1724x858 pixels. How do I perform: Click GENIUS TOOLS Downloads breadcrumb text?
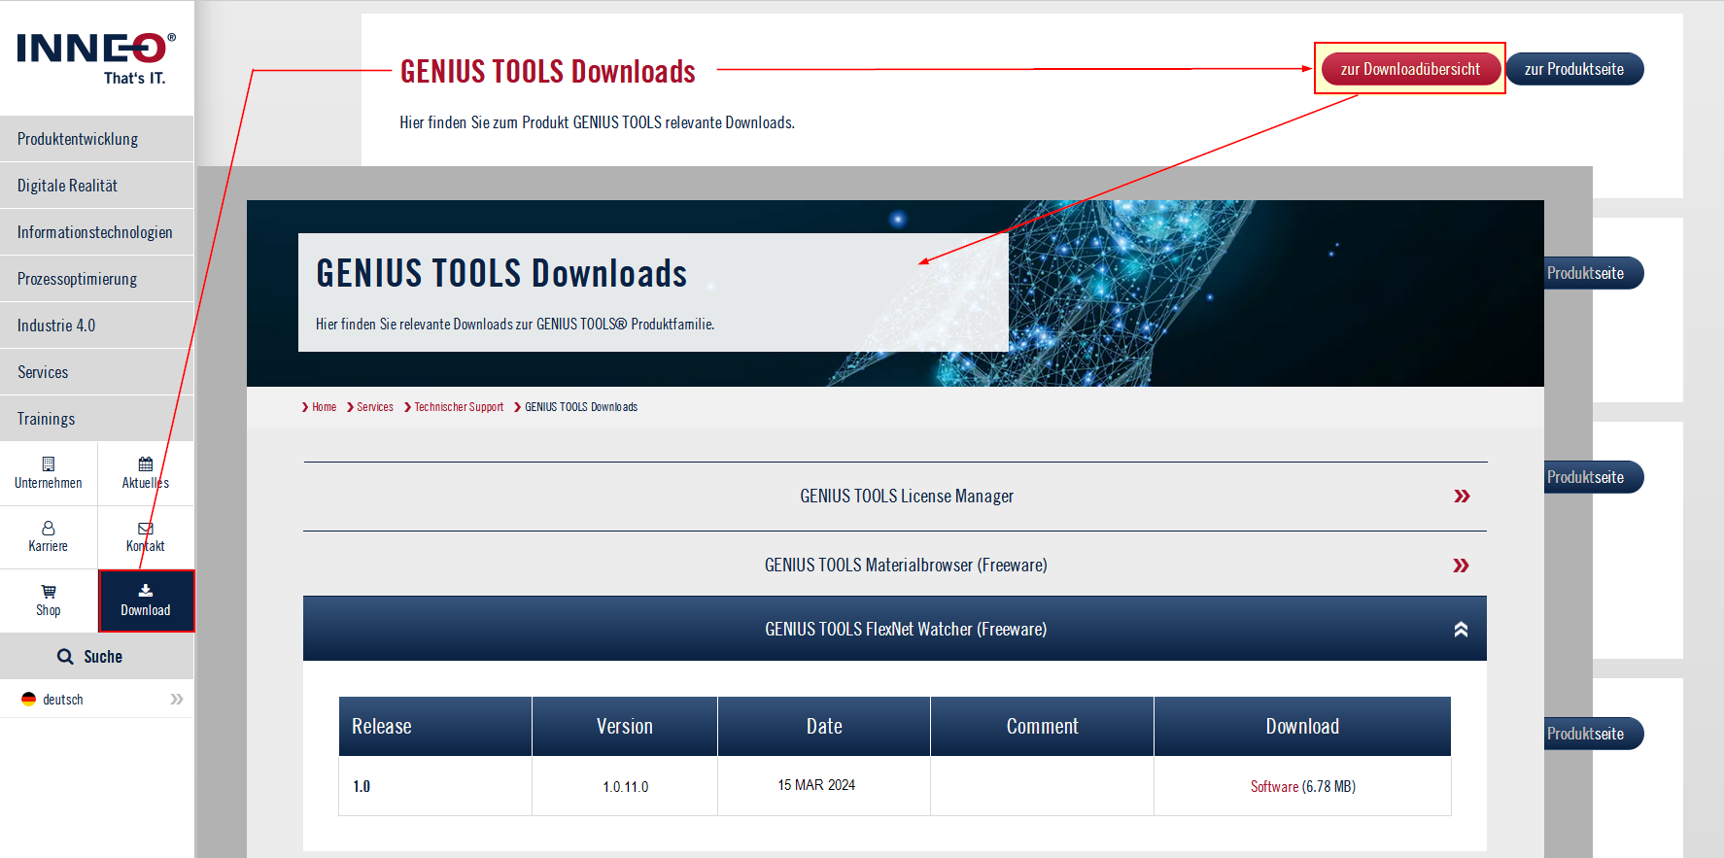(x=581, y=407)
